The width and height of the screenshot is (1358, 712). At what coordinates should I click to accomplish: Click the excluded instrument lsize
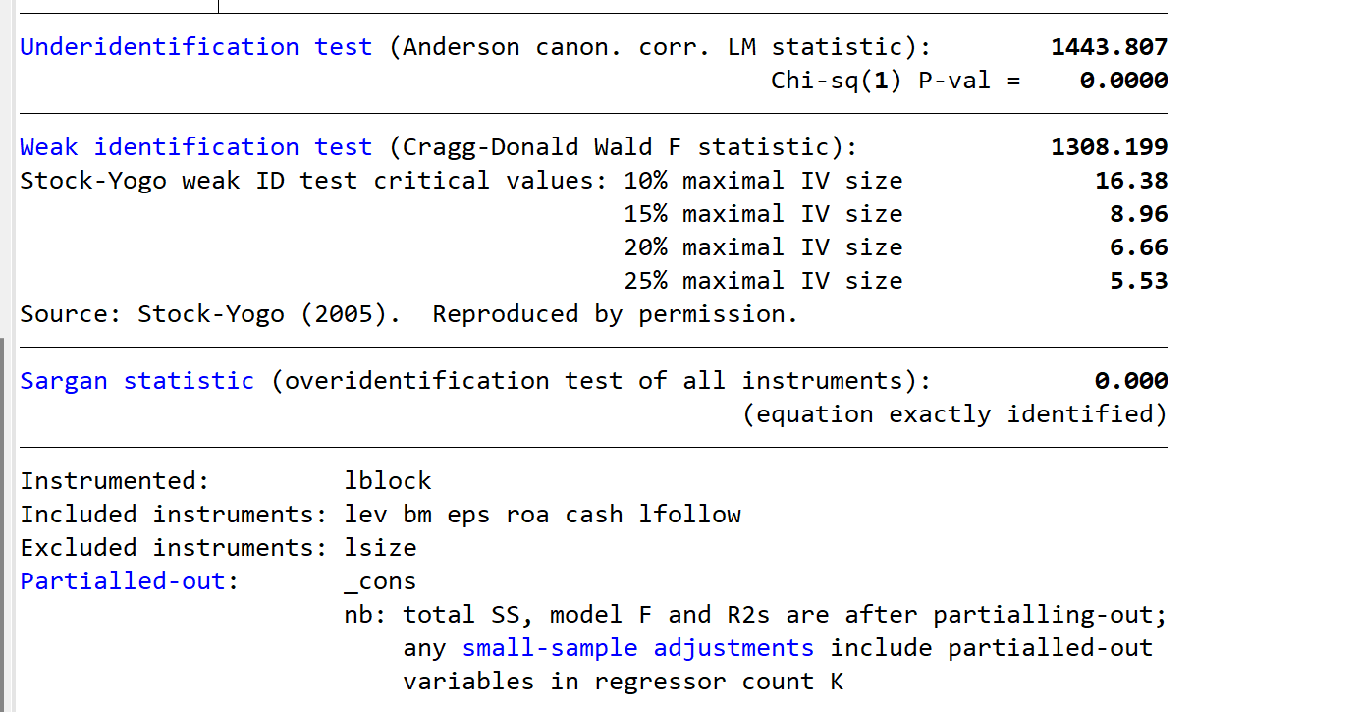click(381, 548)
